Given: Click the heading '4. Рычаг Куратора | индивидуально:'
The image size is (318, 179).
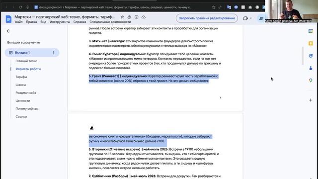Looking at the screenshot, I should pyautogui.click(x=117, y=54).
